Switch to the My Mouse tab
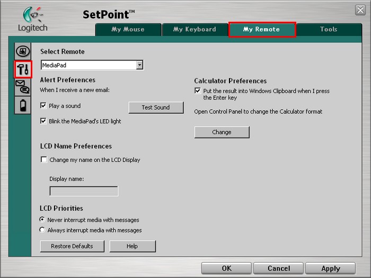The height and width of the screenshot is (278, 371). click(x=128, y=29)
